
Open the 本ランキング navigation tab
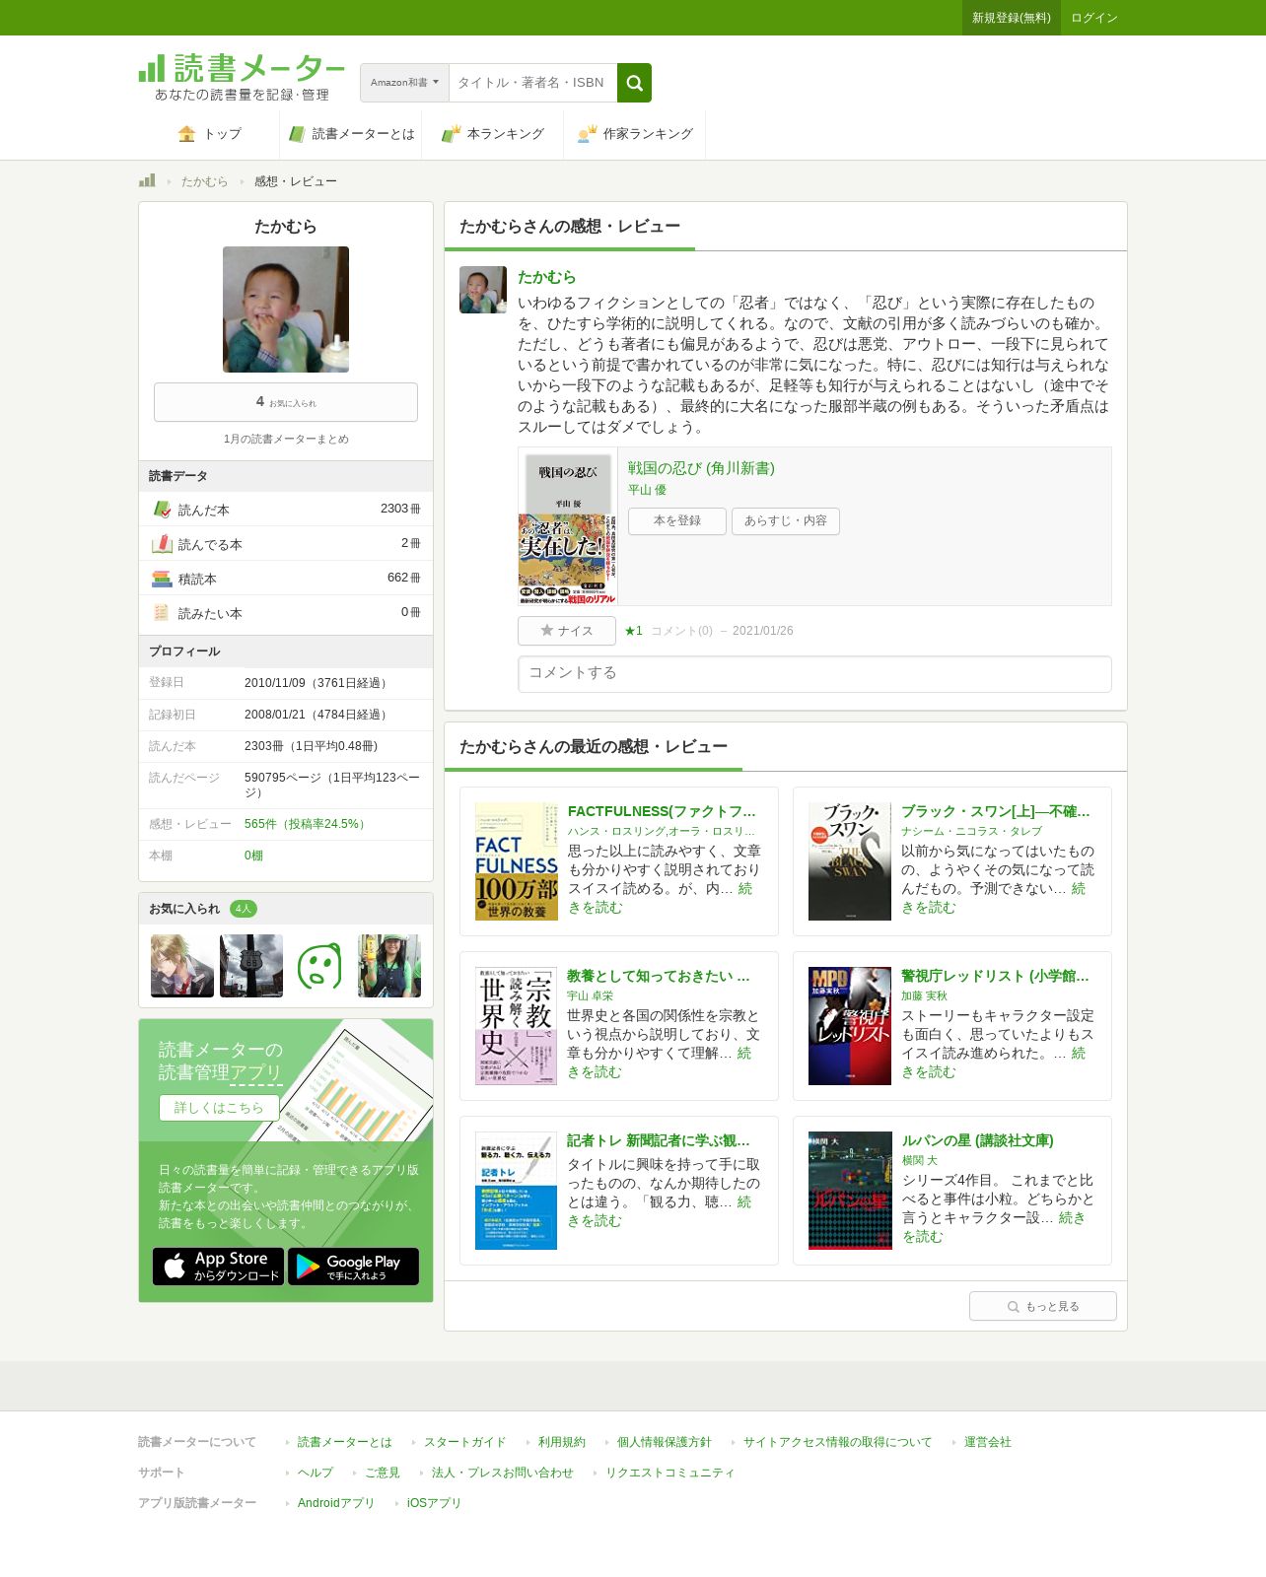[493, 134]
